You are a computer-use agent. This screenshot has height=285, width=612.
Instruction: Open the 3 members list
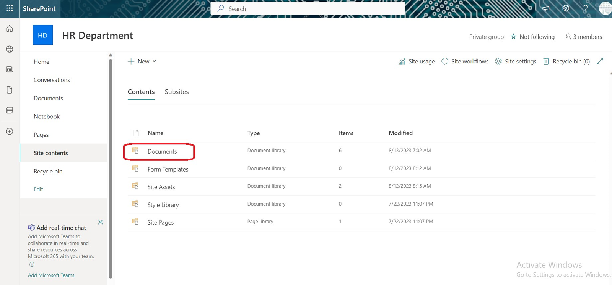(583, 37)
